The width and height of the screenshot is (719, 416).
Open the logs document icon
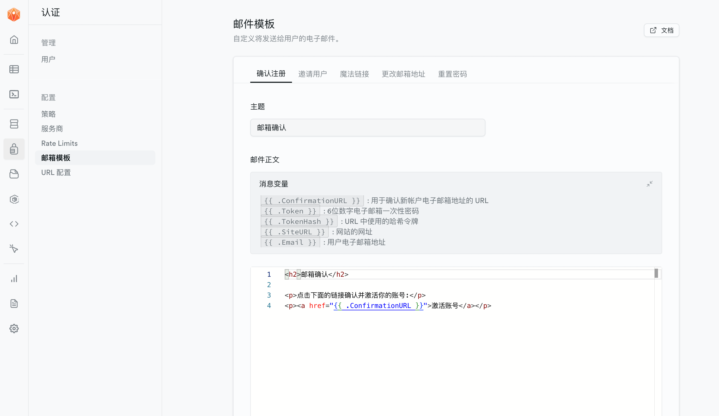click(x=14, y=304)
